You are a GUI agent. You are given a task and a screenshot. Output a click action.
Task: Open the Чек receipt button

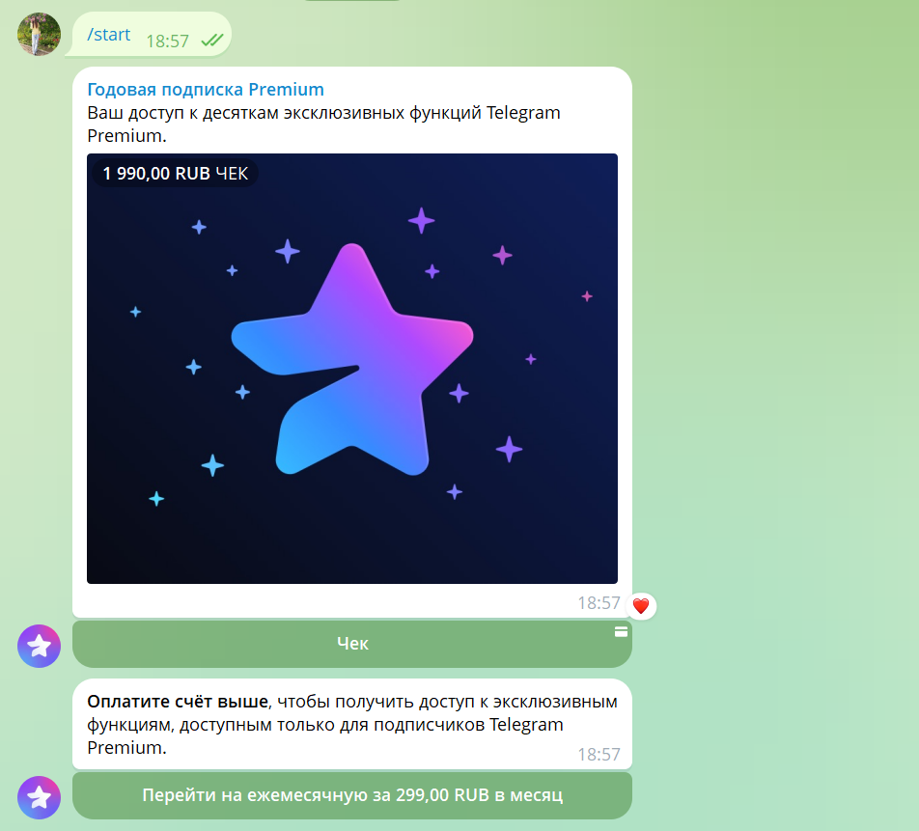click(x=352, y=644)
